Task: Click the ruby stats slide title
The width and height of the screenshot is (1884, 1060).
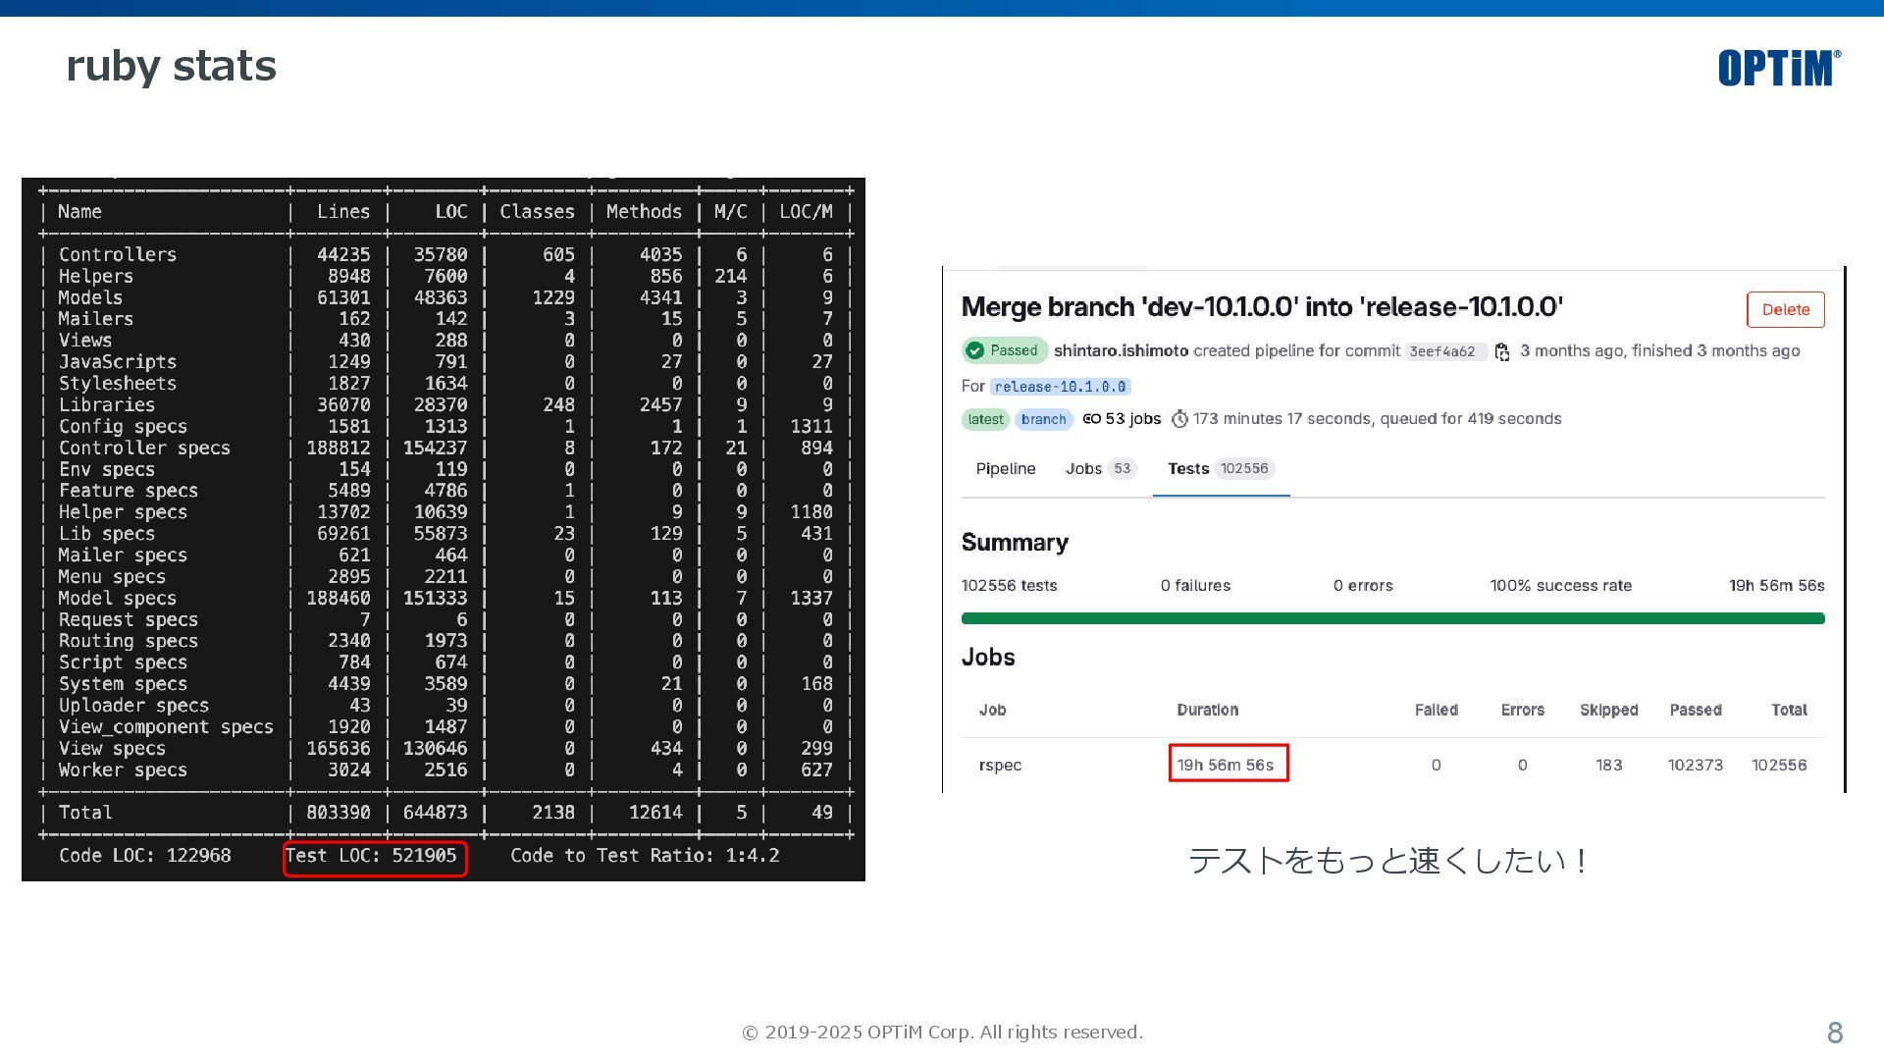Action: (x=171, y=67)
